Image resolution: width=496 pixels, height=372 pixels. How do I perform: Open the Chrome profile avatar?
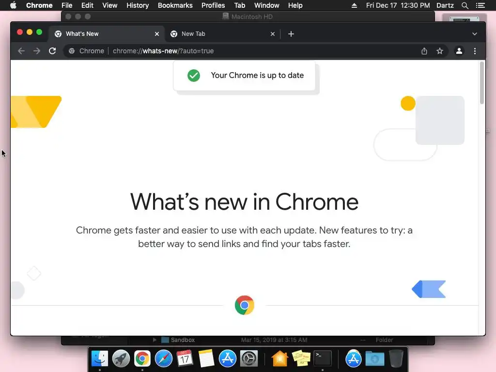(459, 51)
